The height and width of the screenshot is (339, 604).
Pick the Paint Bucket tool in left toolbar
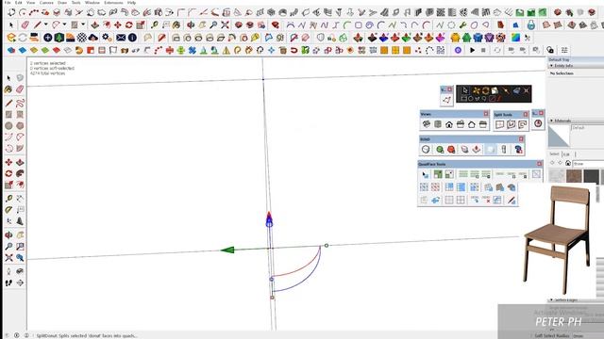click(8, 89)
